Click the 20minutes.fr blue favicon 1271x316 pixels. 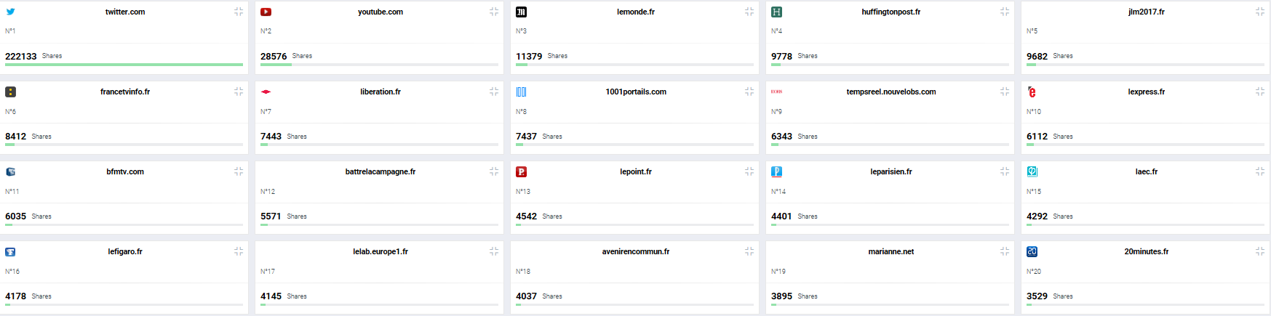click(1032, 252)
